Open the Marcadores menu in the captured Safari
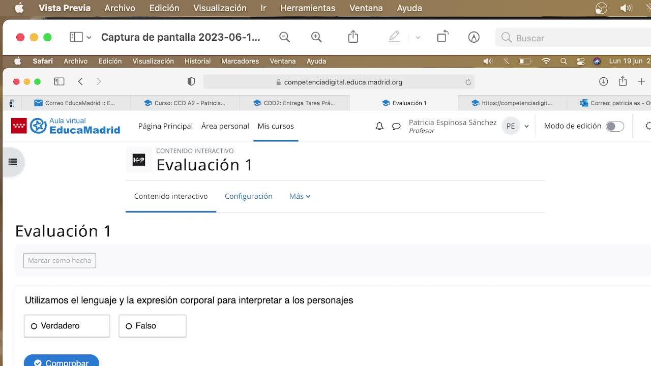 (x=240, y=61)
